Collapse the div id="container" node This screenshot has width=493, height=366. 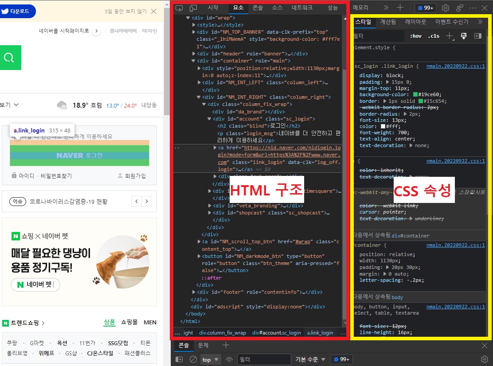click(193, 61)
